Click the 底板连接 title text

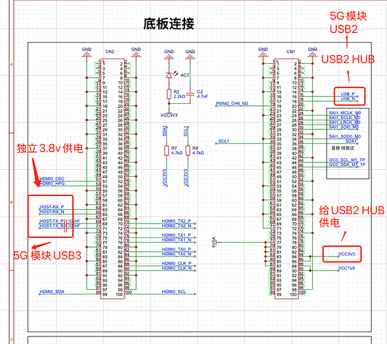click(x=169, y=24)
